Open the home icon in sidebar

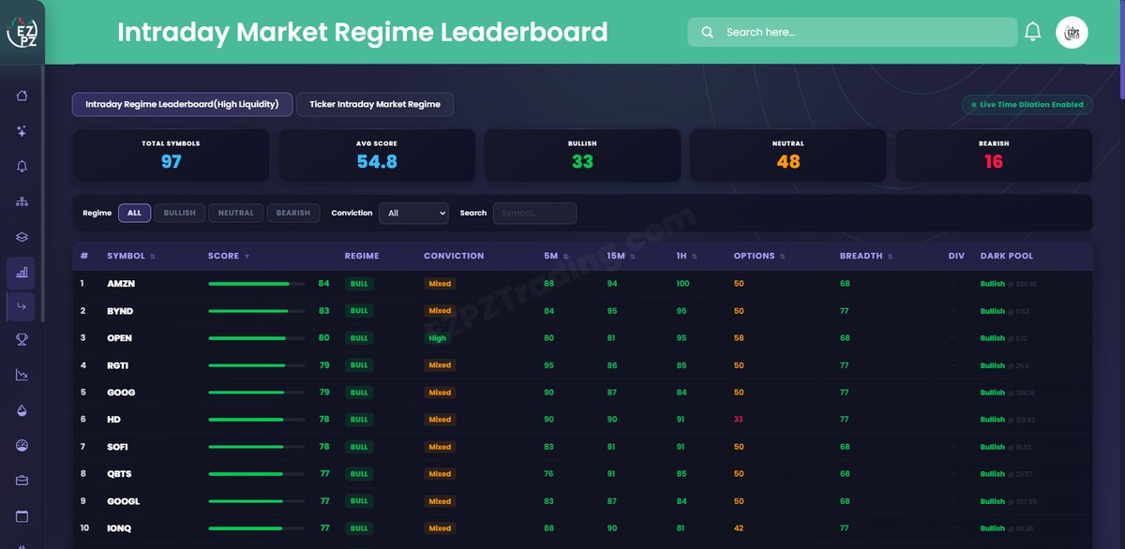click(x=22, y=96)
